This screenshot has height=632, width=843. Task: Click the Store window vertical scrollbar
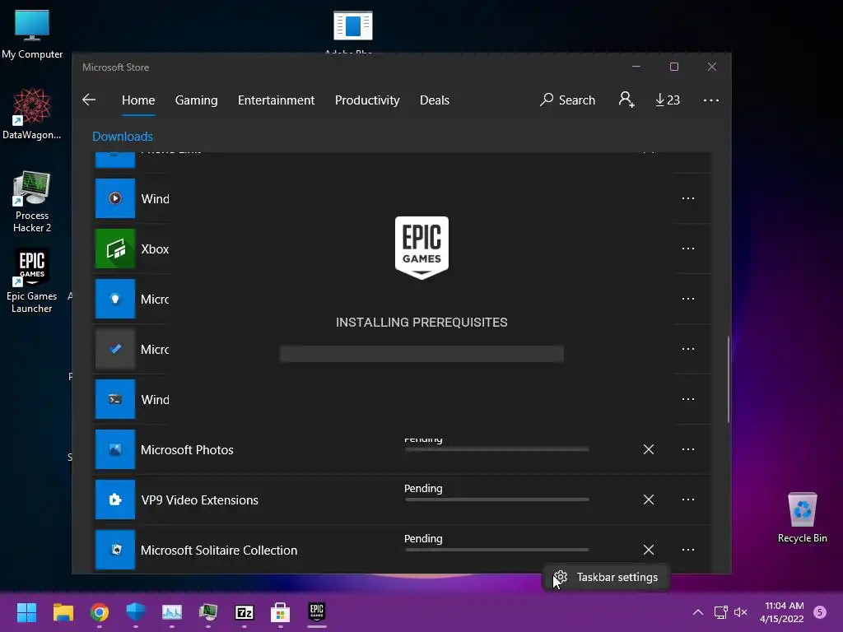[x=729, y=379]
